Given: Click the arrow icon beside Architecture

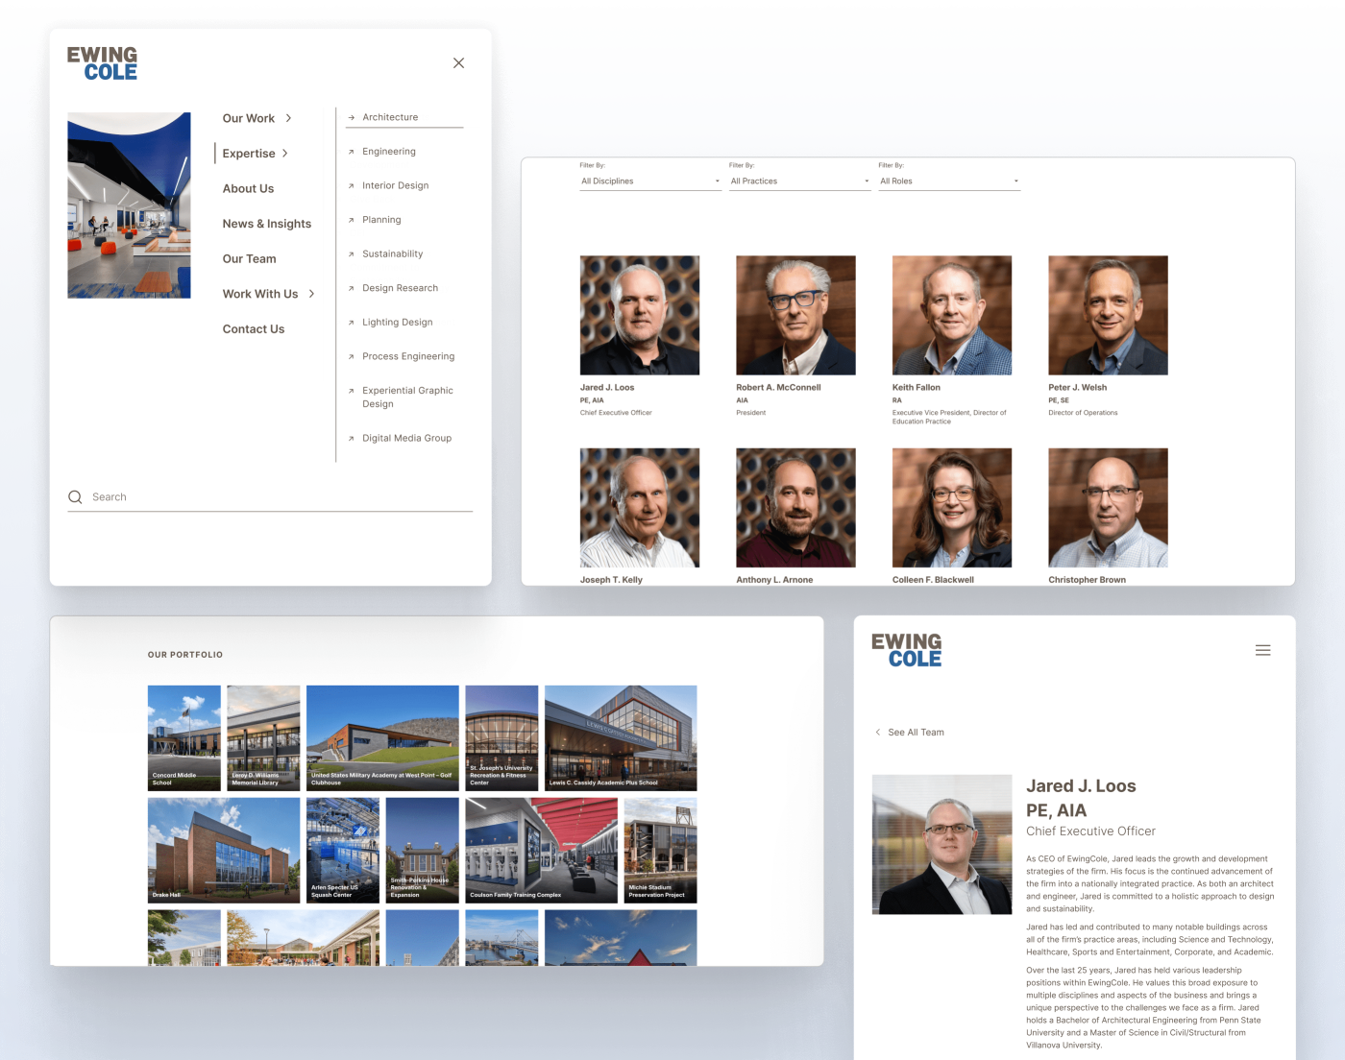Looking at the screenshot, I should (350, 117).
